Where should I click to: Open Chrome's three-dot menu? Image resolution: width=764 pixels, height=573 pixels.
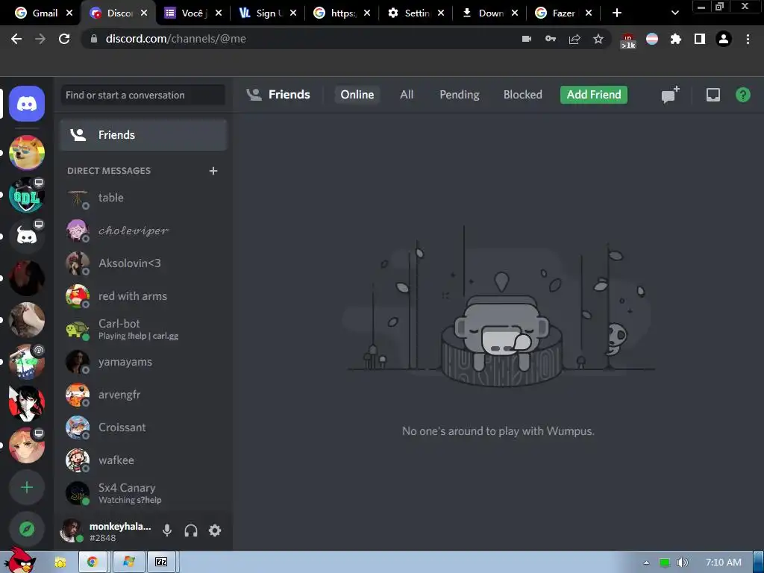[748, 39]
